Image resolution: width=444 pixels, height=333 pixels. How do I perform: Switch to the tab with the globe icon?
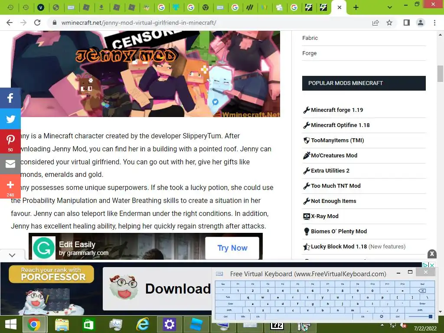click(x=56, y=8)
